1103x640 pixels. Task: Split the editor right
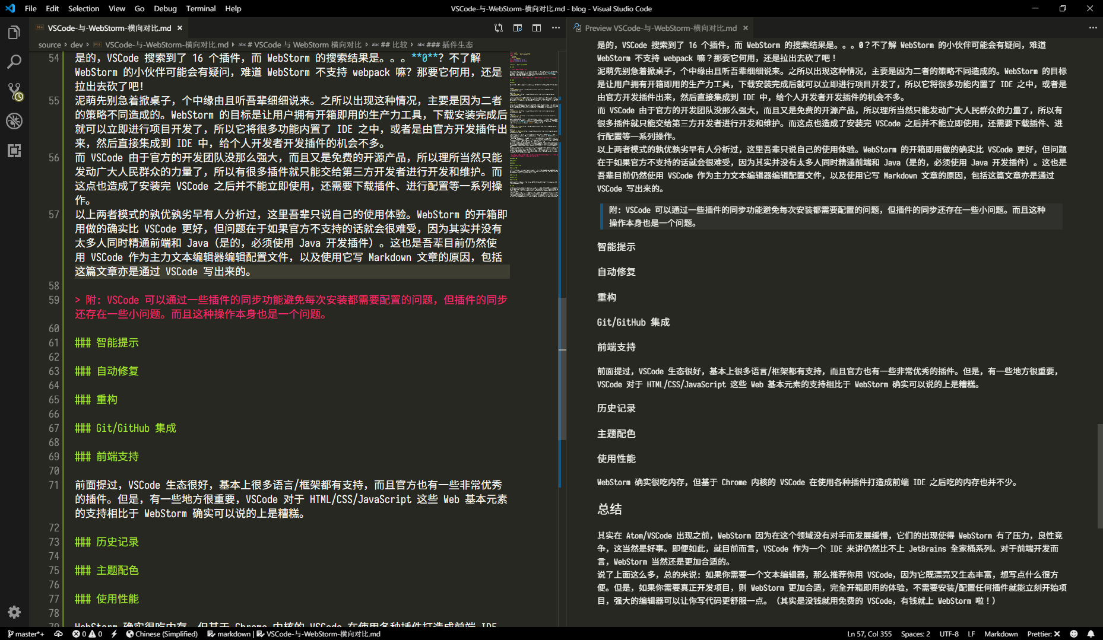point(537,28)
